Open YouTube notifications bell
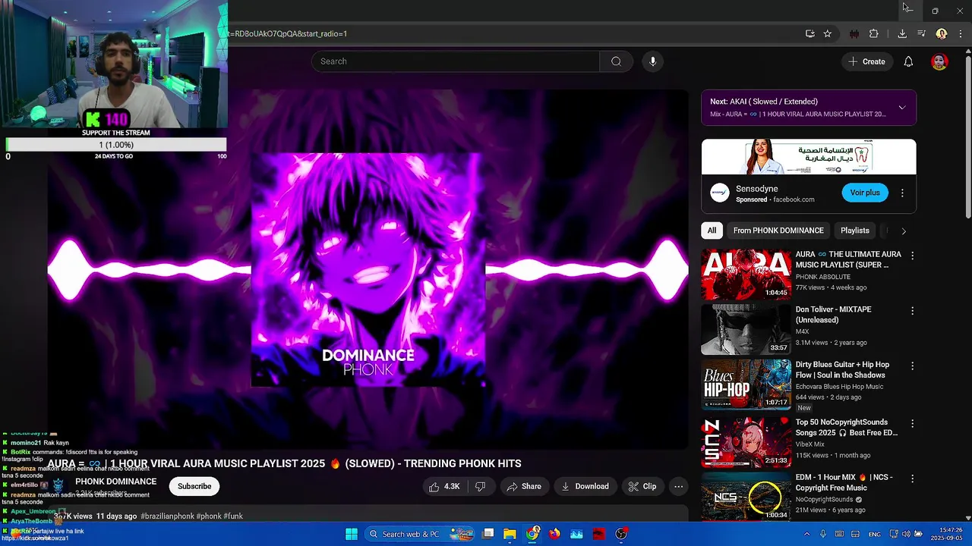 click(x=908, y=61)
